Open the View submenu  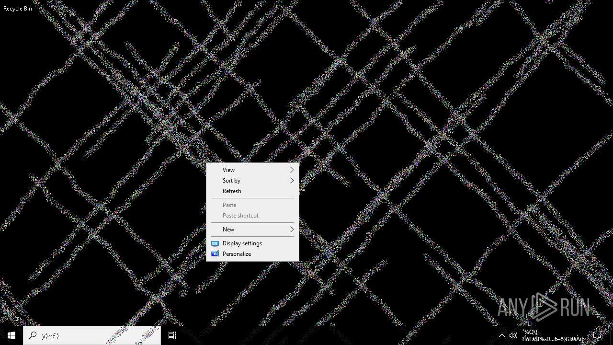[252, 170]
